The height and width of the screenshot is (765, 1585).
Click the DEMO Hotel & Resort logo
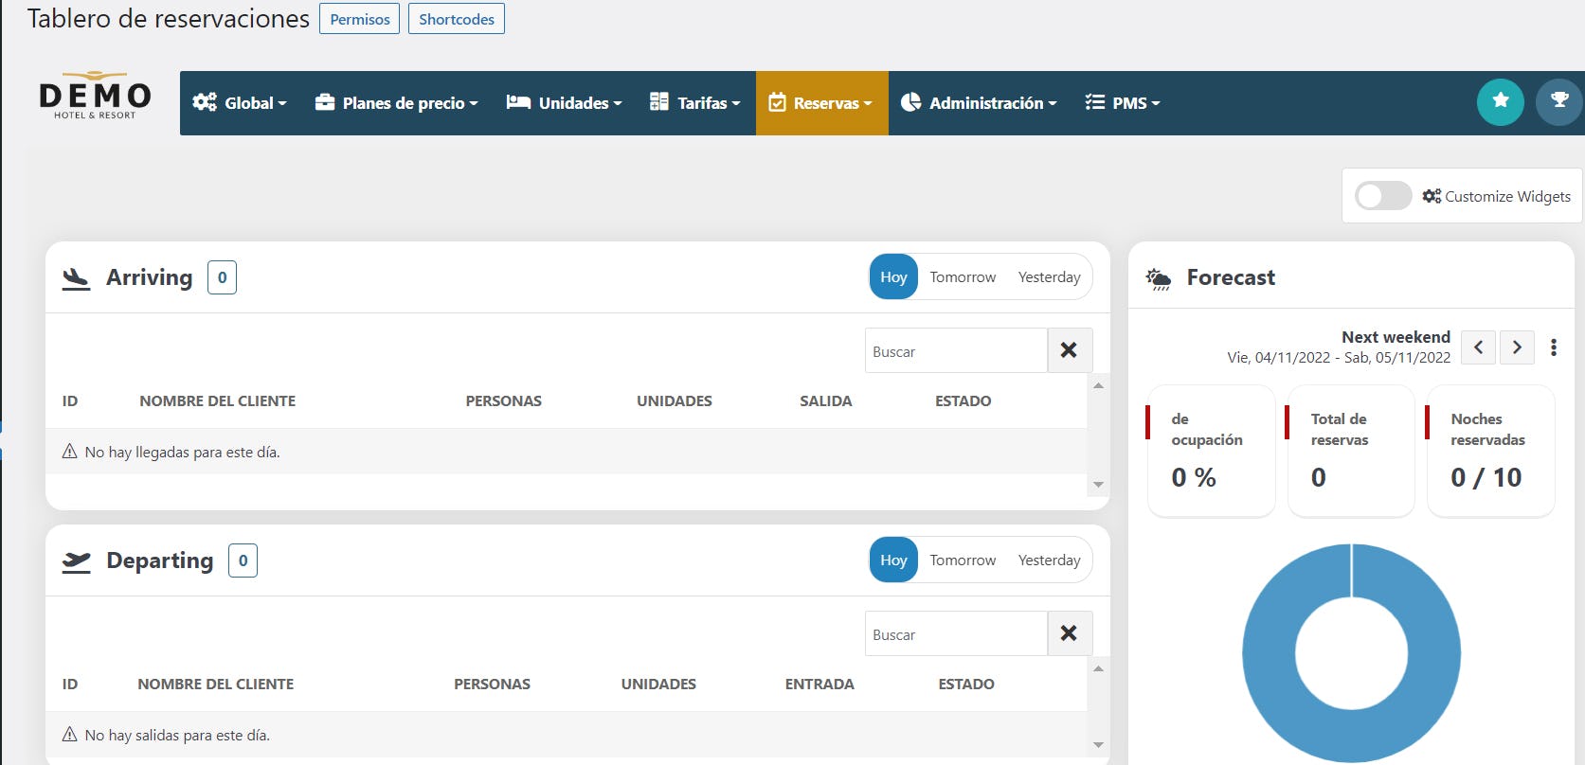pyautogui.click(x=95, y=96)
